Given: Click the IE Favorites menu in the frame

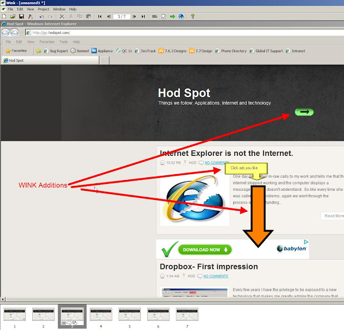Looking at the screenshot, I should tap(47, 42).
